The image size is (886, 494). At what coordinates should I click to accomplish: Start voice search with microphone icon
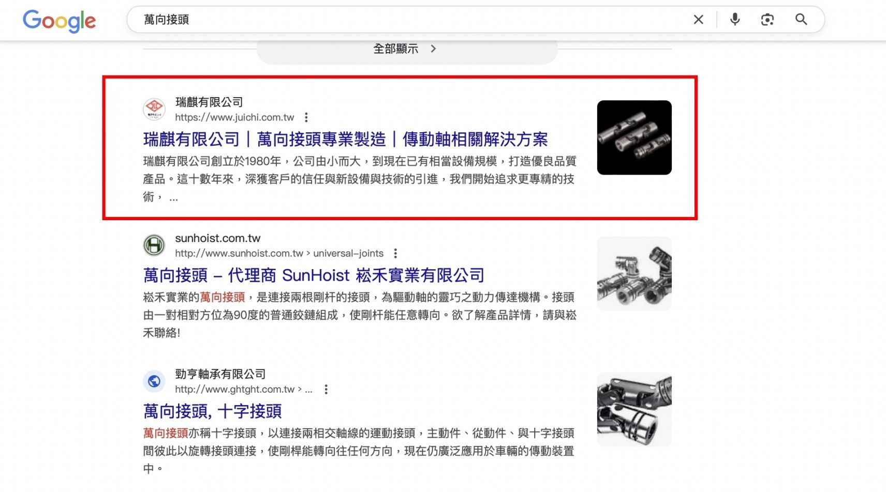point(734,20)
